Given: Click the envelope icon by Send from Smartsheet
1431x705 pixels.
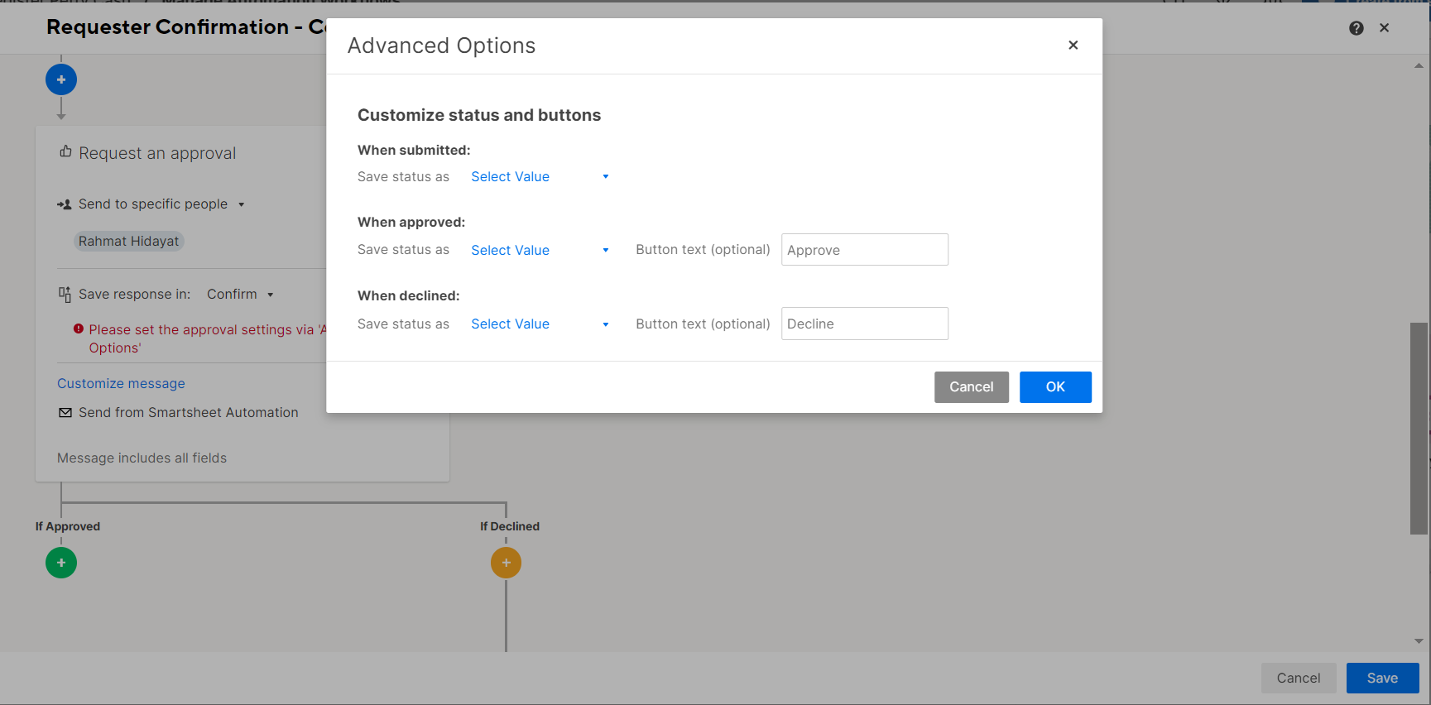Looking at the screenshot, I should pyautogui.click(x=65, y=413).
